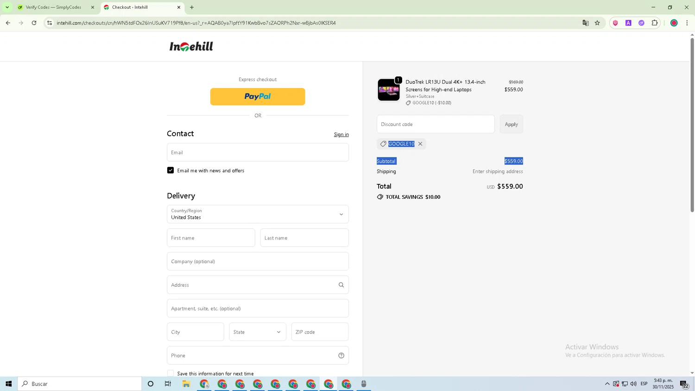Open volume control in system tray

(633, 384)
